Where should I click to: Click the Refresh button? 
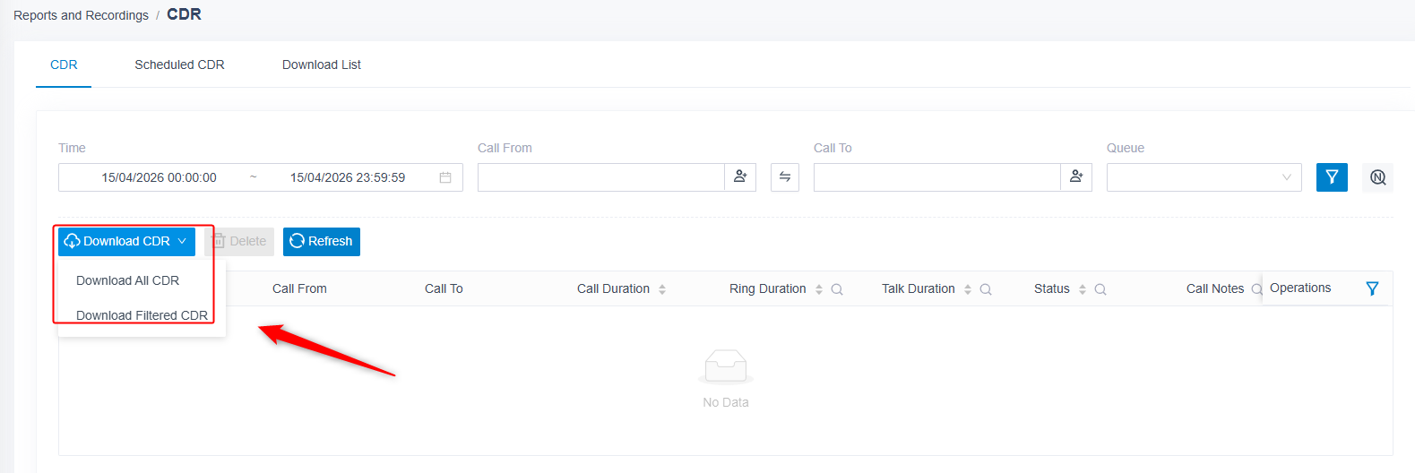[322, 241]
